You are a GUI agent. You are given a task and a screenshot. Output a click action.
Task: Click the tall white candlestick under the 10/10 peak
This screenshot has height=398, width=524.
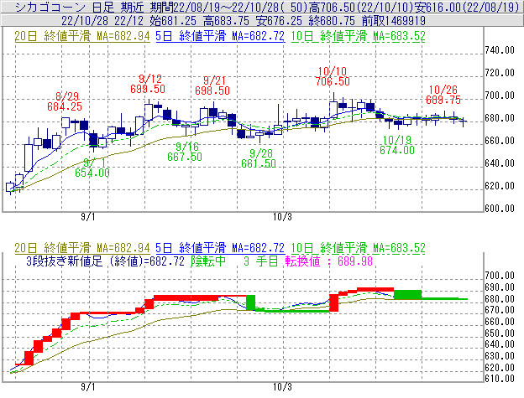pos(333,110)
